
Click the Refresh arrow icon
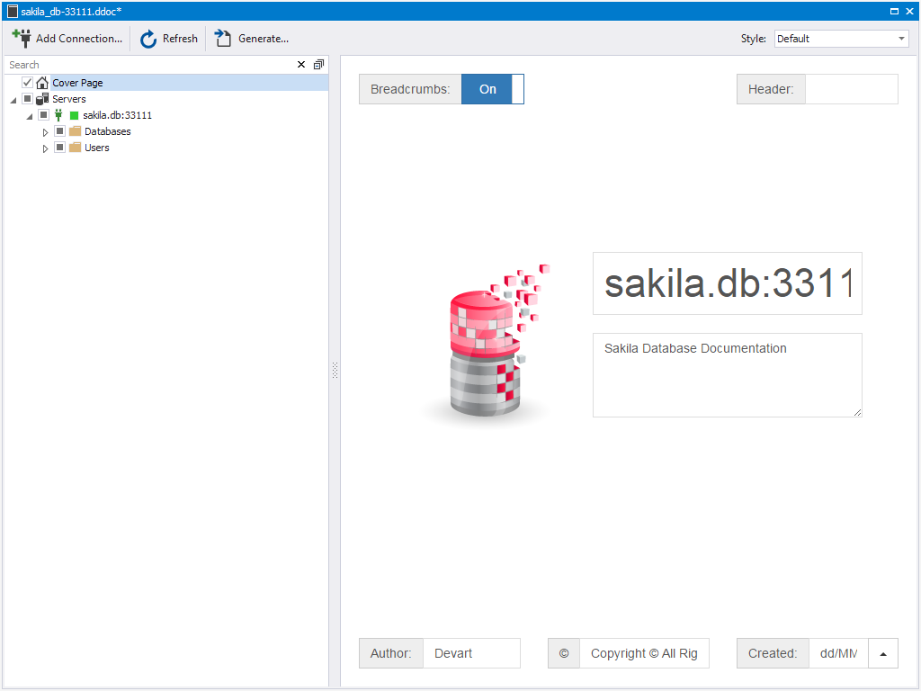pyautogui.click(x=148, y=39)
